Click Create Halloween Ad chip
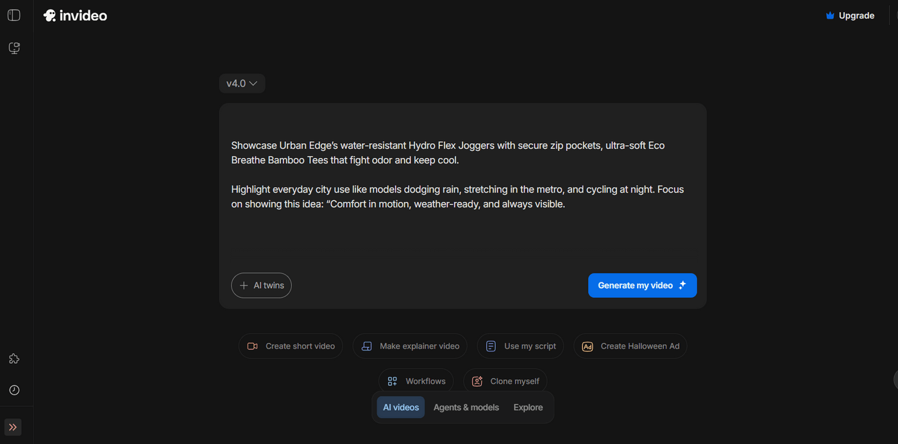The image size is (898, 444). coord(630,346)
